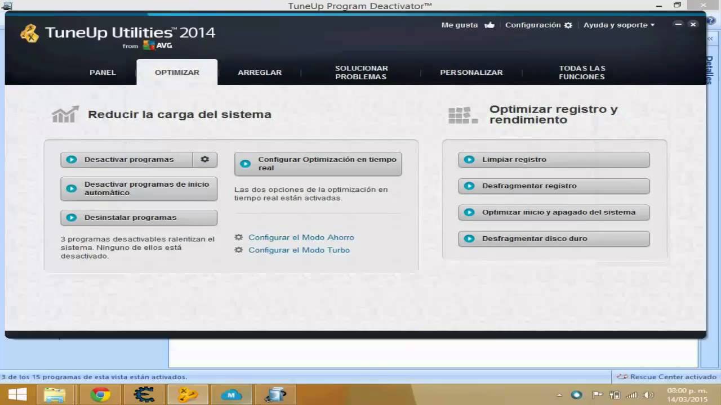Launch Desinstalar programas

click(139, 218)
